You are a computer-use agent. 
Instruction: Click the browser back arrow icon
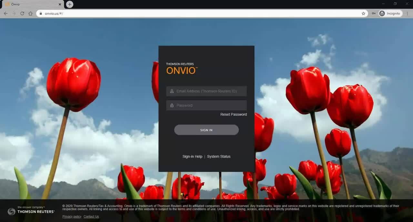[x=5, y=14]
